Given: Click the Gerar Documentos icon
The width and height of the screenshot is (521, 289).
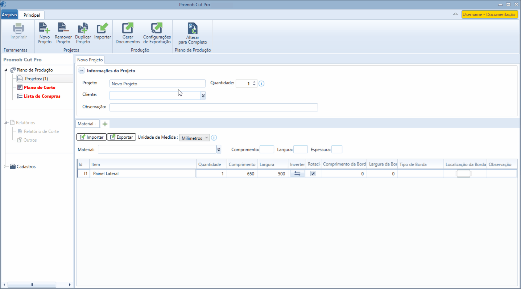Looking at the screenshot, I should pyautogui.click(x=128, y=28).
